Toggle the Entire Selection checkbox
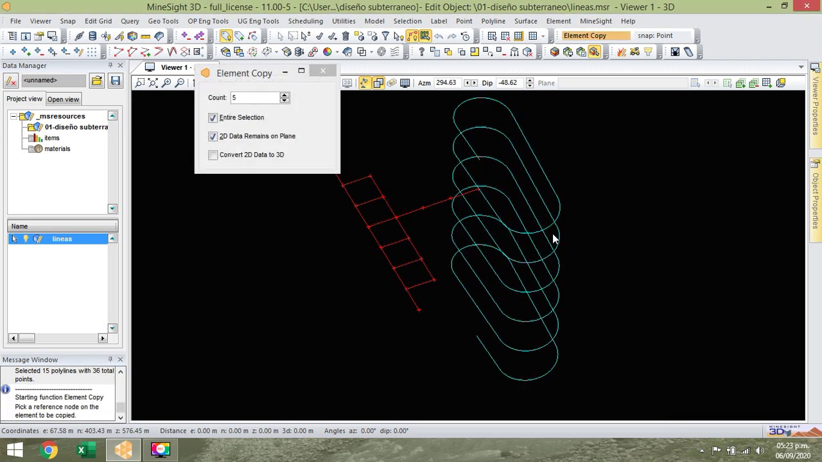The image size is (822, 462). pyautogui.click(x=213, y=117)
